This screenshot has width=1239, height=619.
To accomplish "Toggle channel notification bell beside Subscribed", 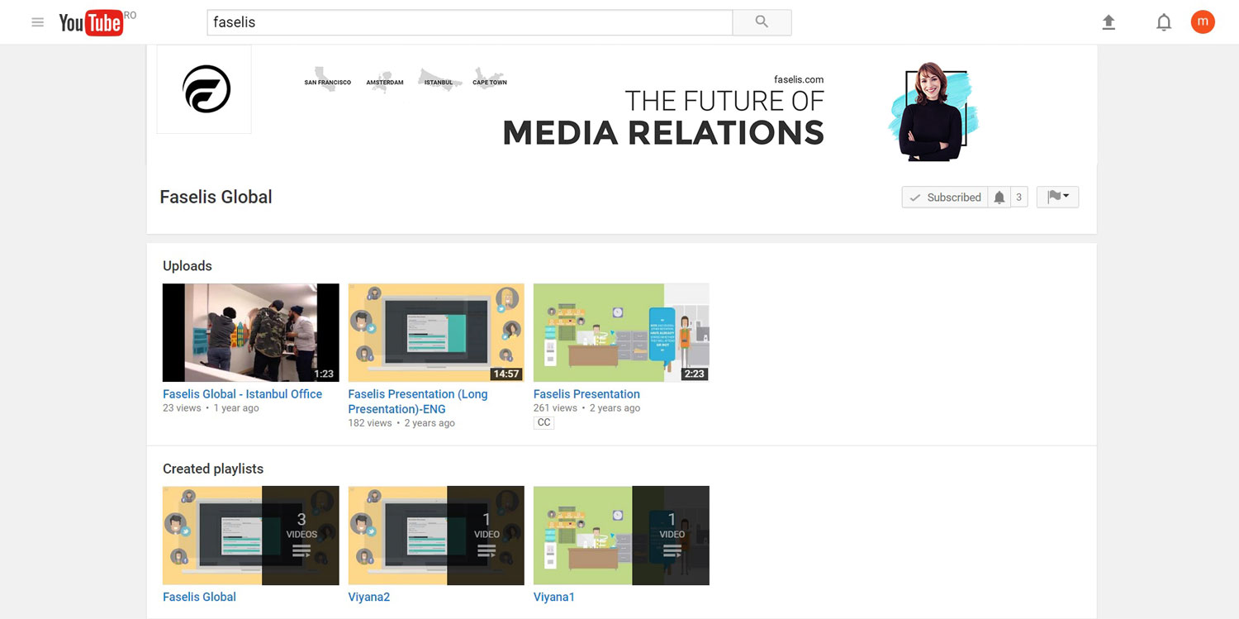I will pos(999,198).
